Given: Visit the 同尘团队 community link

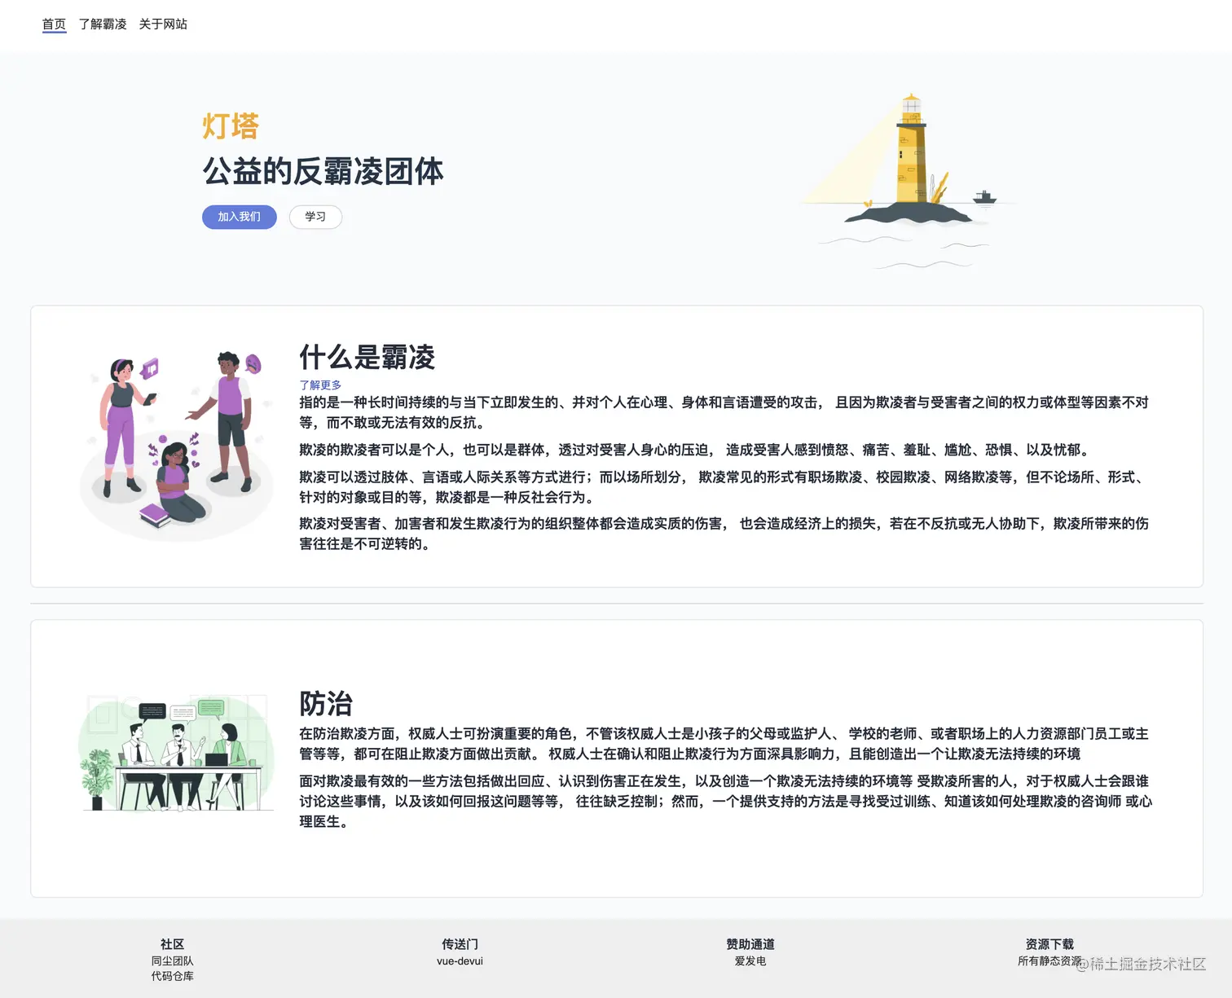Looking at the screenshot, I should click(x=173, y=960).
